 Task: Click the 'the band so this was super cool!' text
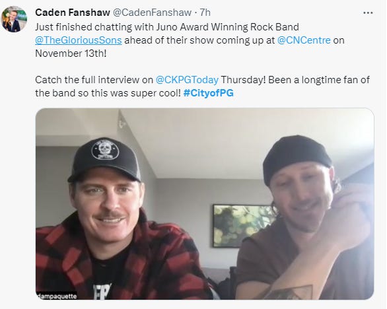(108, 93)
